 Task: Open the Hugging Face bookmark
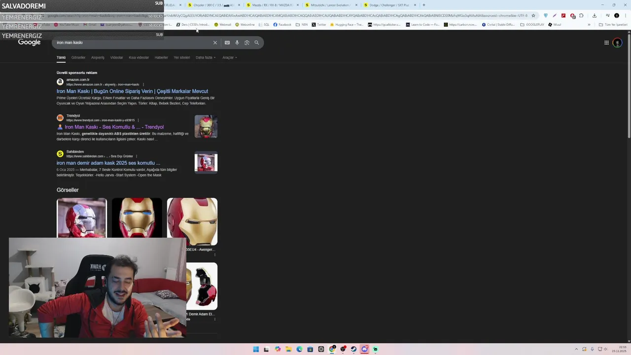pos(347,25)
